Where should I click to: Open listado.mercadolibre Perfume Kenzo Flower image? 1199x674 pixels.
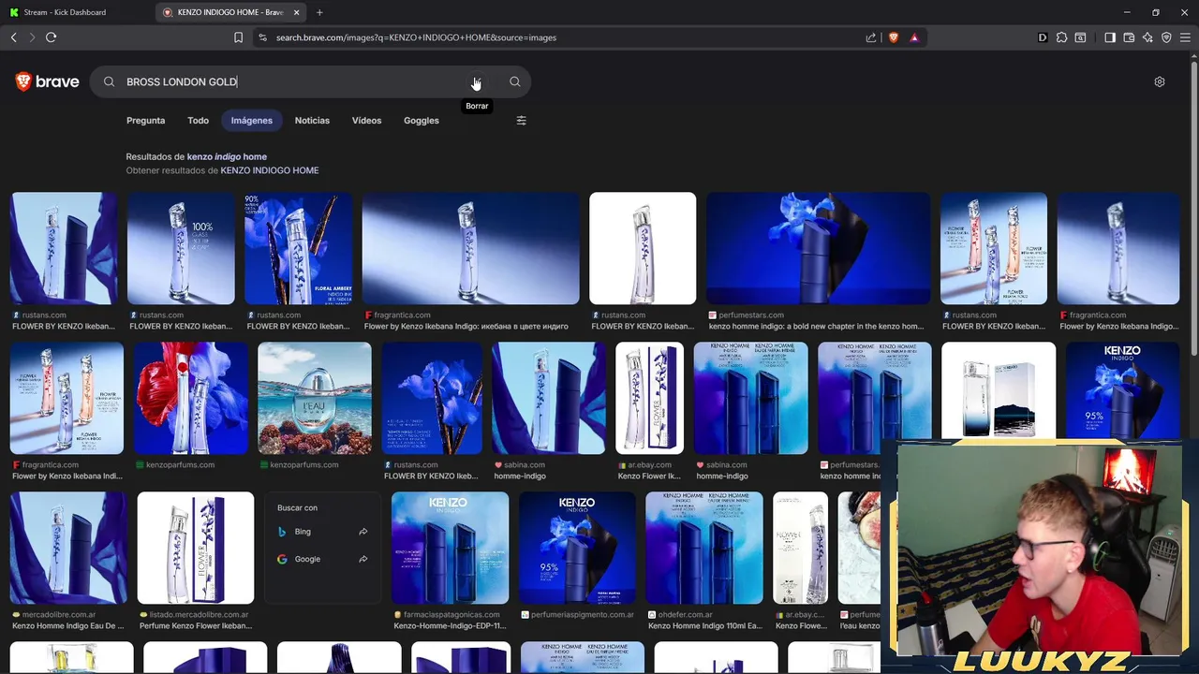pos(195,548)
